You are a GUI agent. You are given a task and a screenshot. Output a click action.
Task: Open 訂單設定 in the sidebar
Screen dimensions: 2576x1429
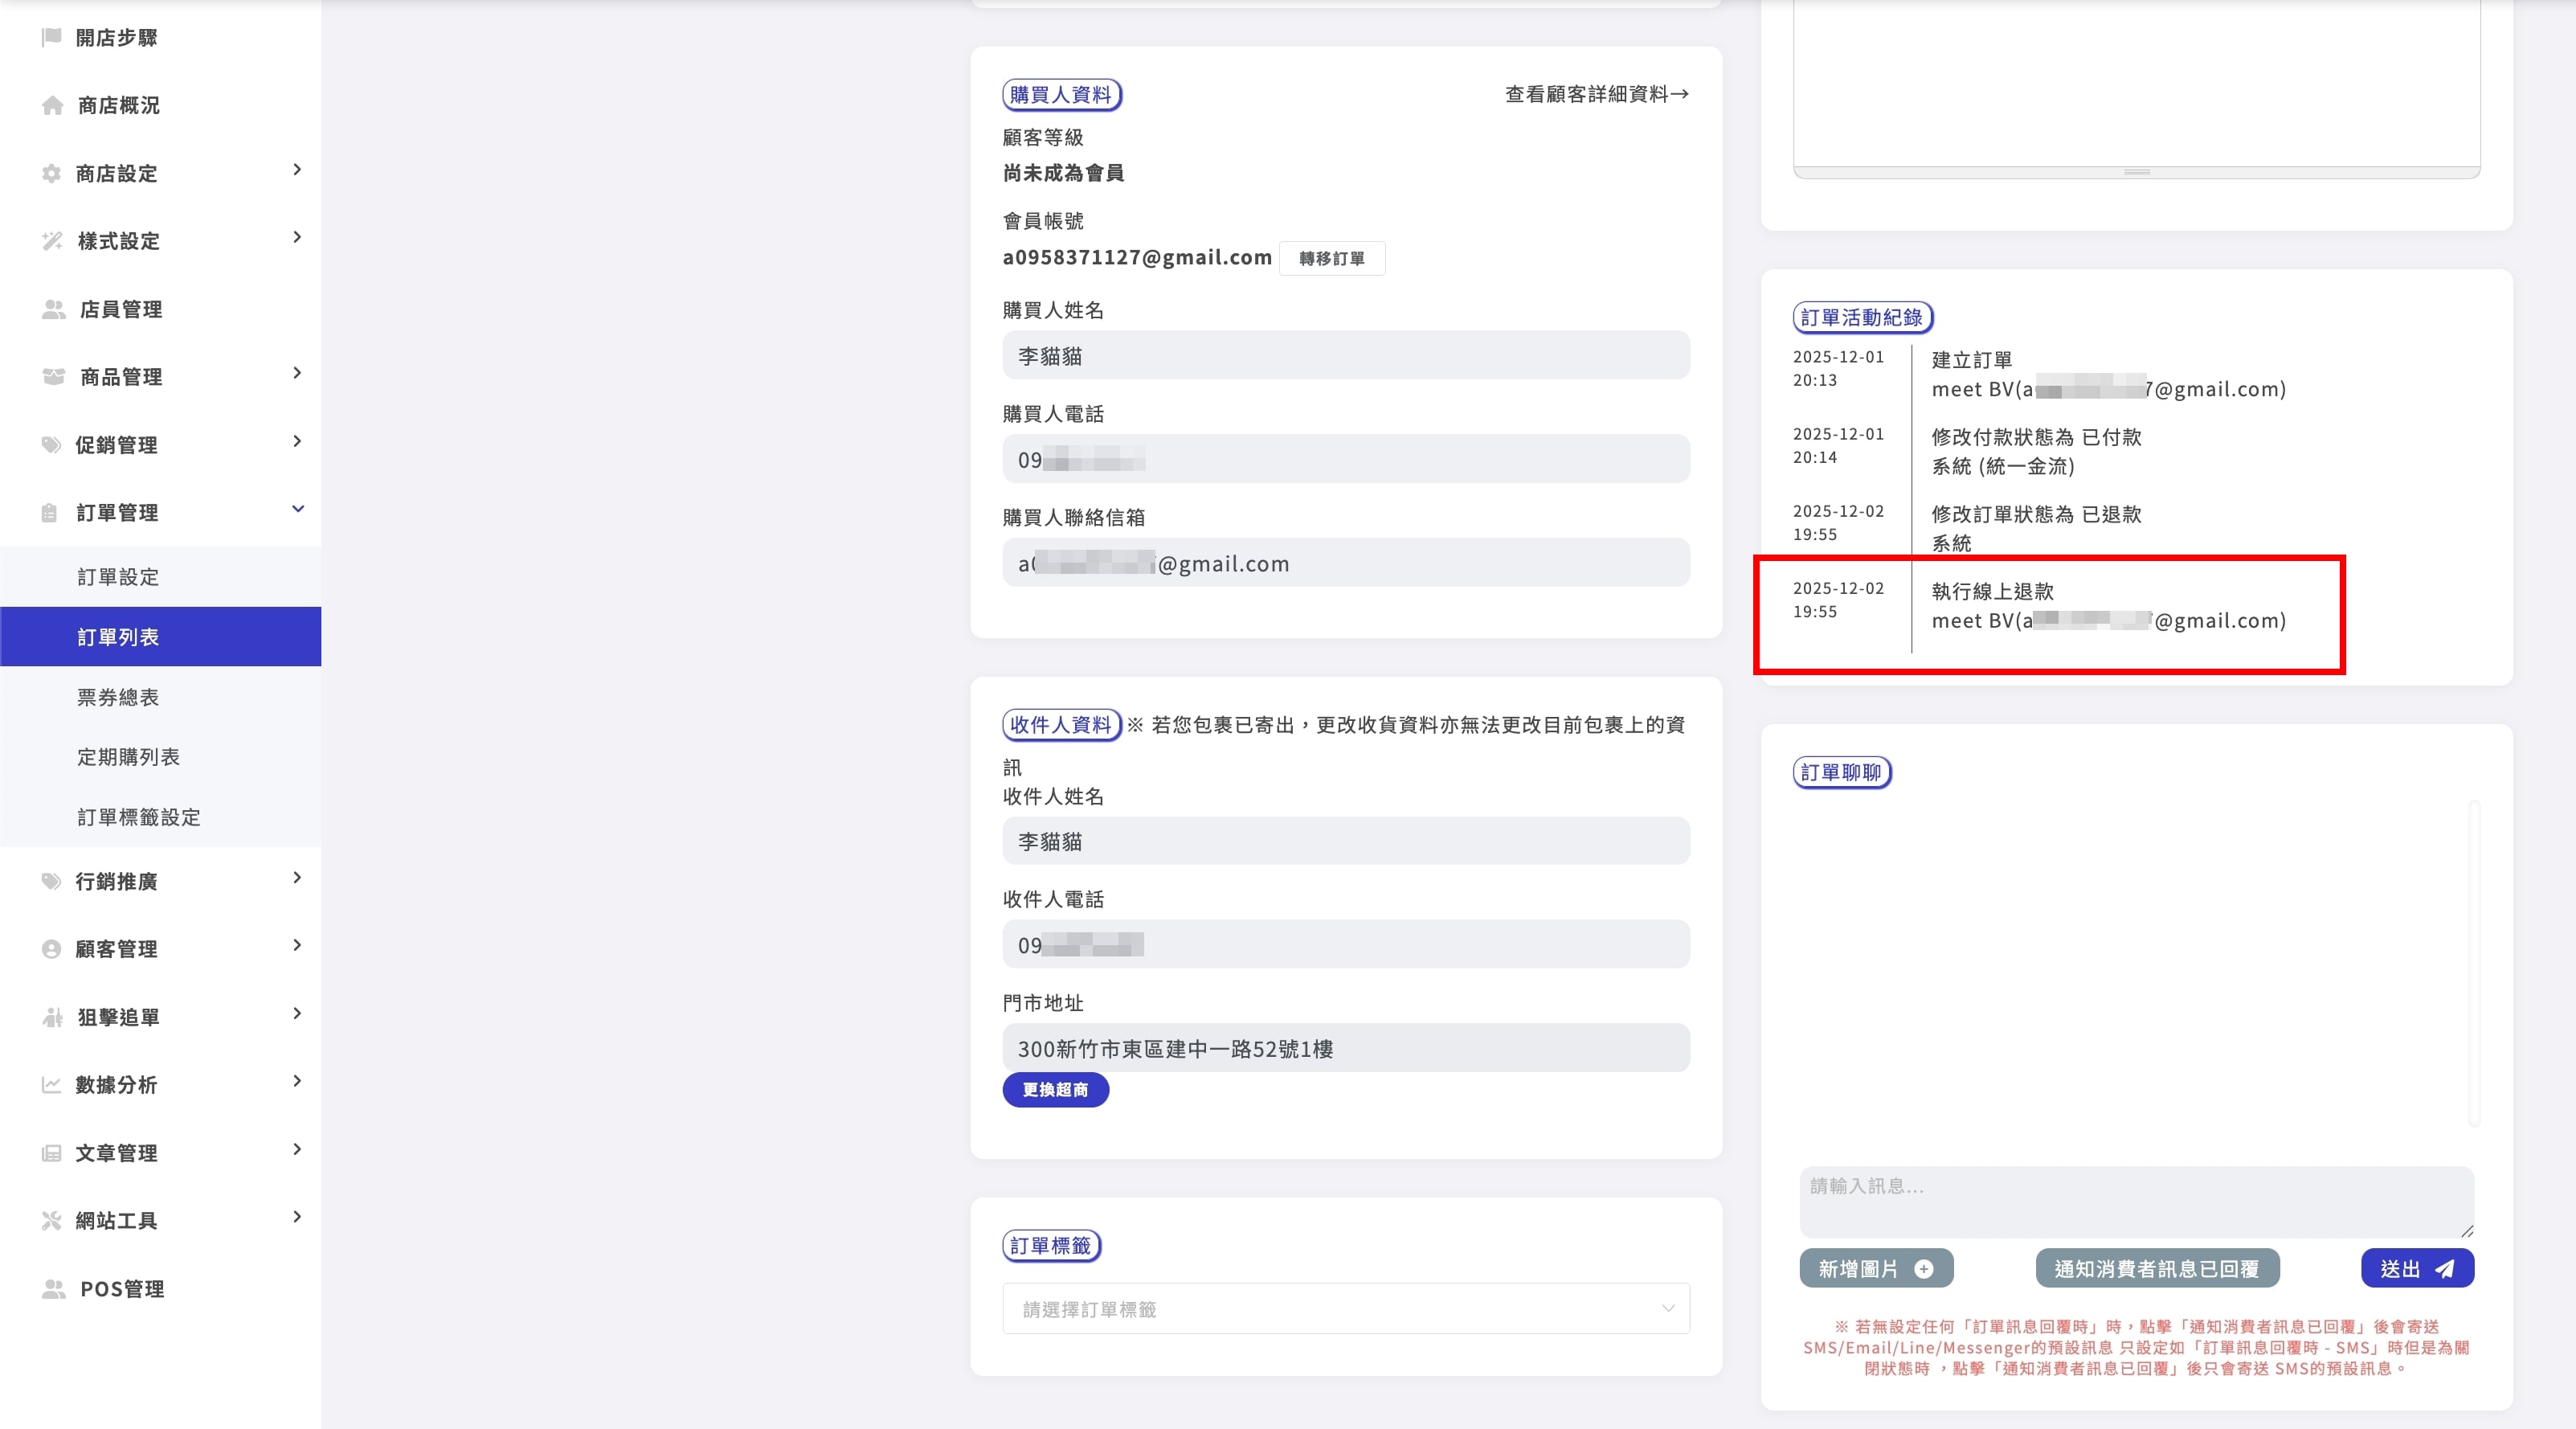(160, 577)
